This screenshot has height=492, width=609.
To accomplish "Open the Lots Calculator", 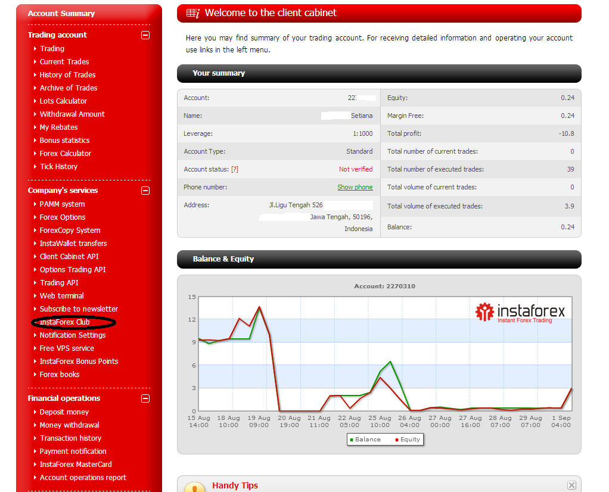I will click(63, 101).
